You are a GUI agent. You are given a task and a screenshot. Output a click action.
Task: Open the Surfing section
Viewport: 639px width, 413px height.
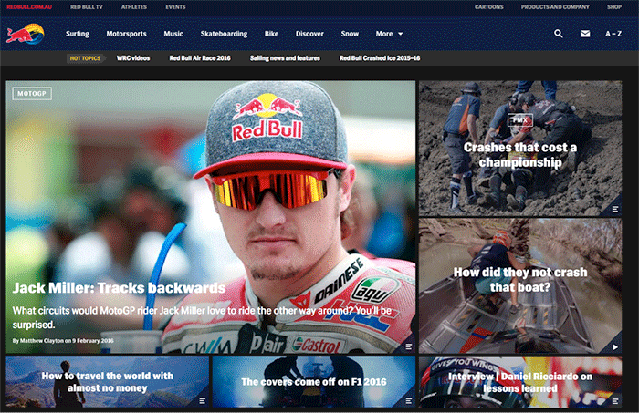click(78, 34)
